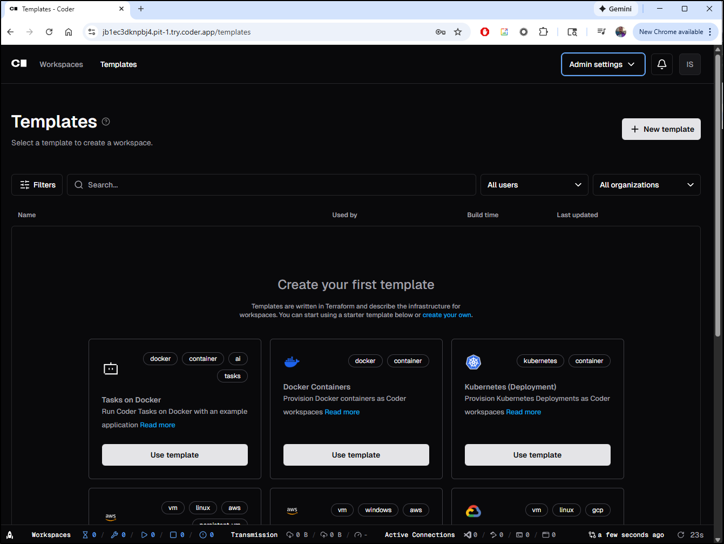Viewport: 724px width, 544px height.
Task: Click the Docker whale template icon
Action: (x=292, y=362)
